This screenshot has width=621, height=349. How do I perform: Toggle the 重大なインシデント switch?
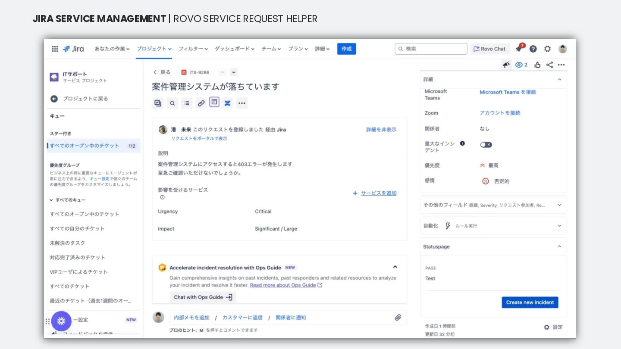coord(486,145)
